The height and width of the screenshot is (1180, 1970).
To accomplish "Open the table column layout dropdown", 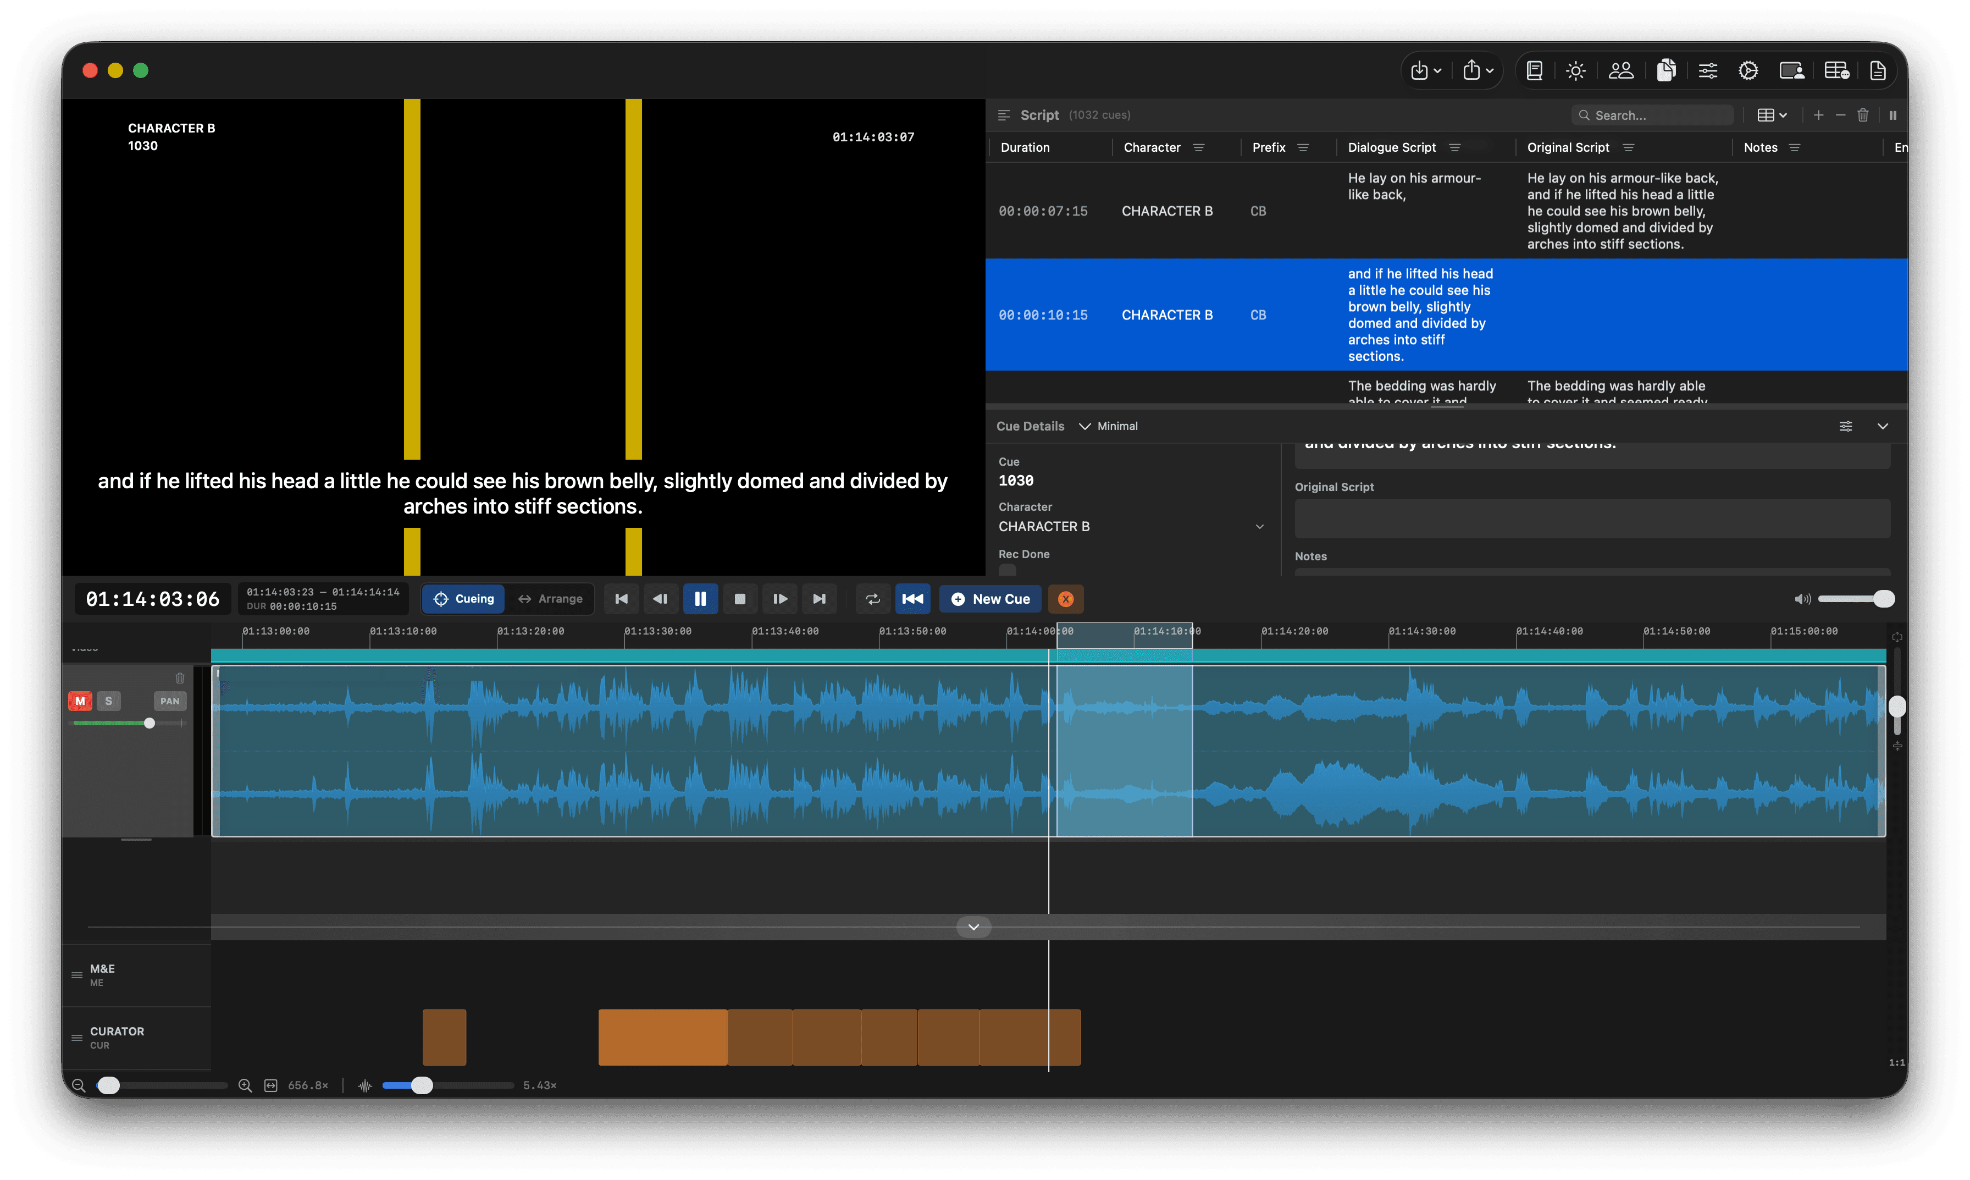I will (1772, 115).
